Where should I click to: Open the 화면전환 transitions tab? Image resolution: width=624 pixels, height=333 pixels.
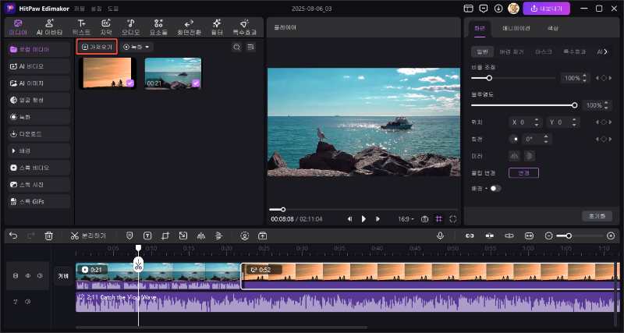[x=189, y=27]
